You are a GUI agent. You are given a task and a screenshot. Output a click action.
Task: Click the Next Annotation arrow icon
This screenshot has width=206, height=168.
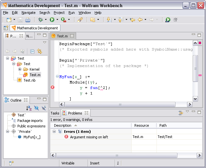(x=109, y=20)
